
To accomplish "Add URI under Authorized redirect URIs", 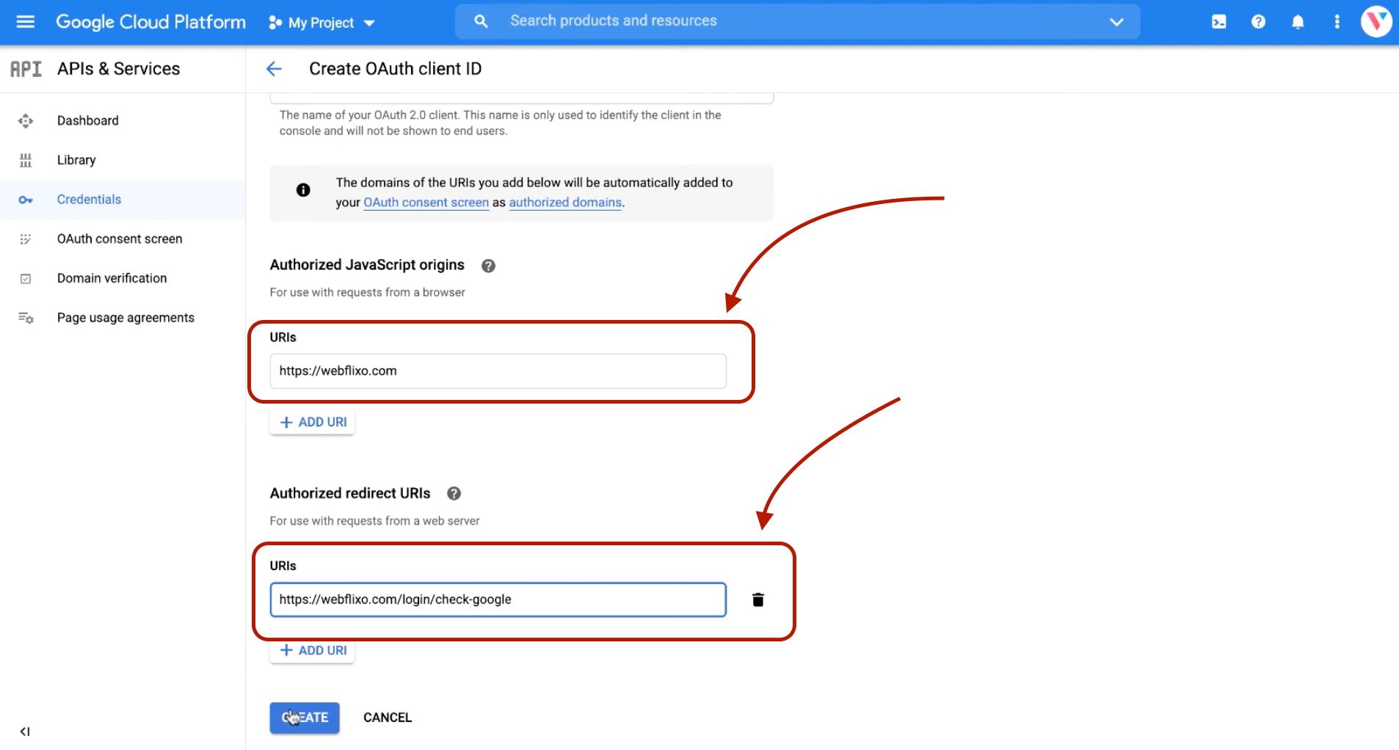I will click(313, 651).
